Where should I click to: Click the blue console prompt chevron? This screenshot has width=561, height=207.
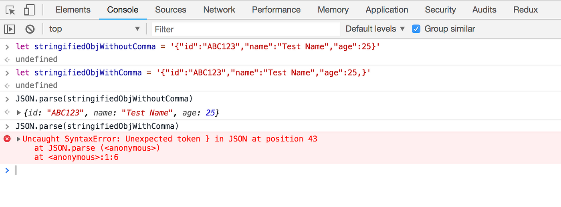point(7,170)
